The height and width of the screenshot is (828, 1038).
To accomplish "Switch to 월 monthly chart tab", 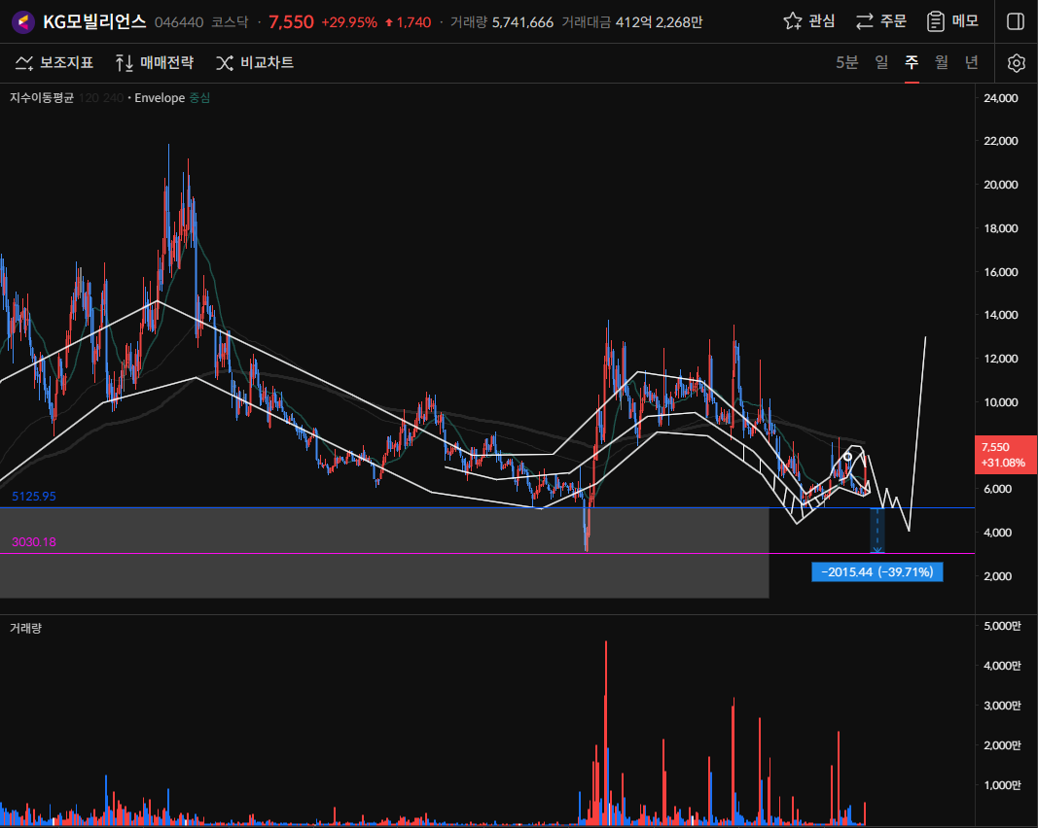I will (942, 62).
